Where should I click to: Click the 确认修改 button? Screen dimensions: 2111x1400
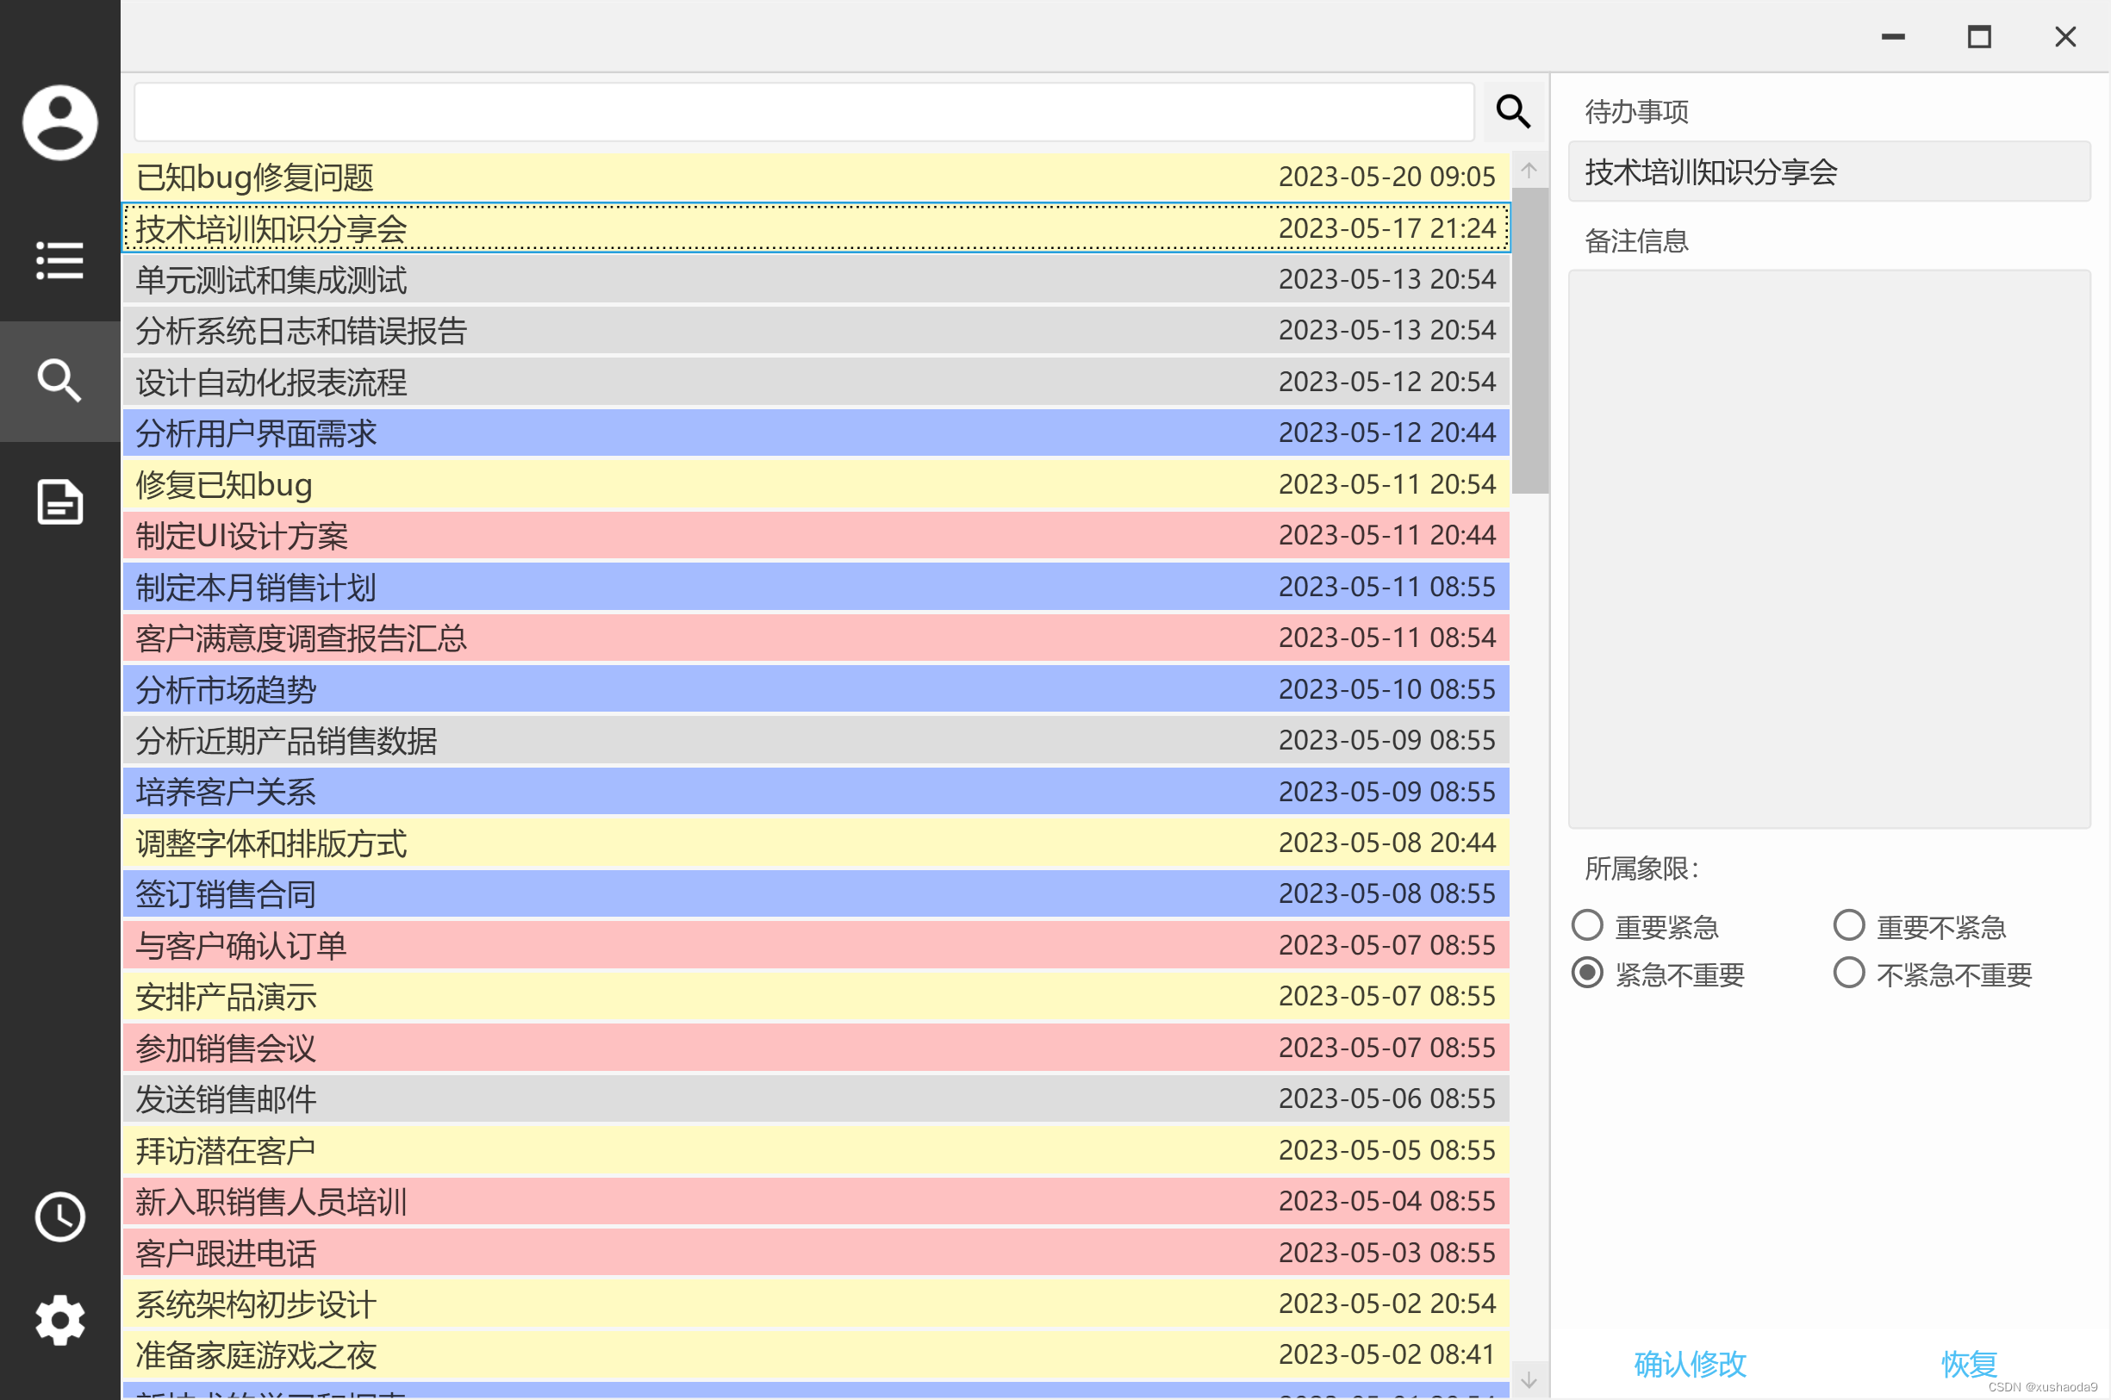1690,1364
